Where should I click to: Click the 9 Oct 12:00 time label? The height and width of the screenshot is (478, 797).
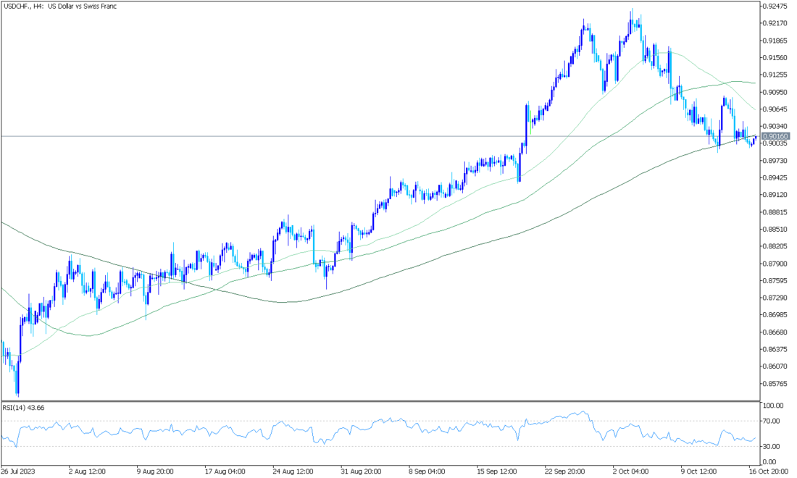pos(700,471)
